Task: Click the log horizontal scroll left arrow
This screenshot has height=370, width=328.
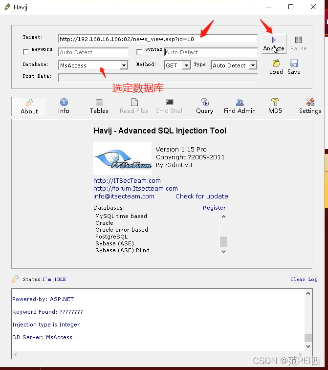Action: pyautogui.click(x=16, y=354)
